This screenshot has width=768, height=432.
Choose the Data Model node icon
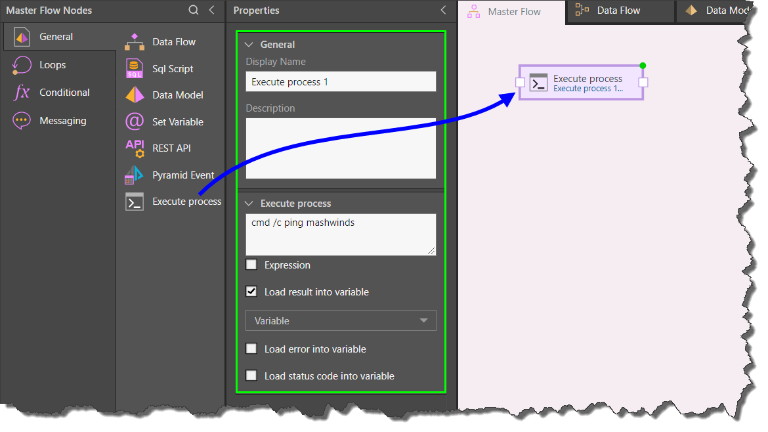135,95
